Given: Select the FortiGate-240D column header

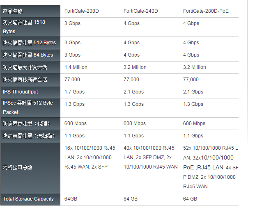Looking at the screenshot, I should (141, 11).
